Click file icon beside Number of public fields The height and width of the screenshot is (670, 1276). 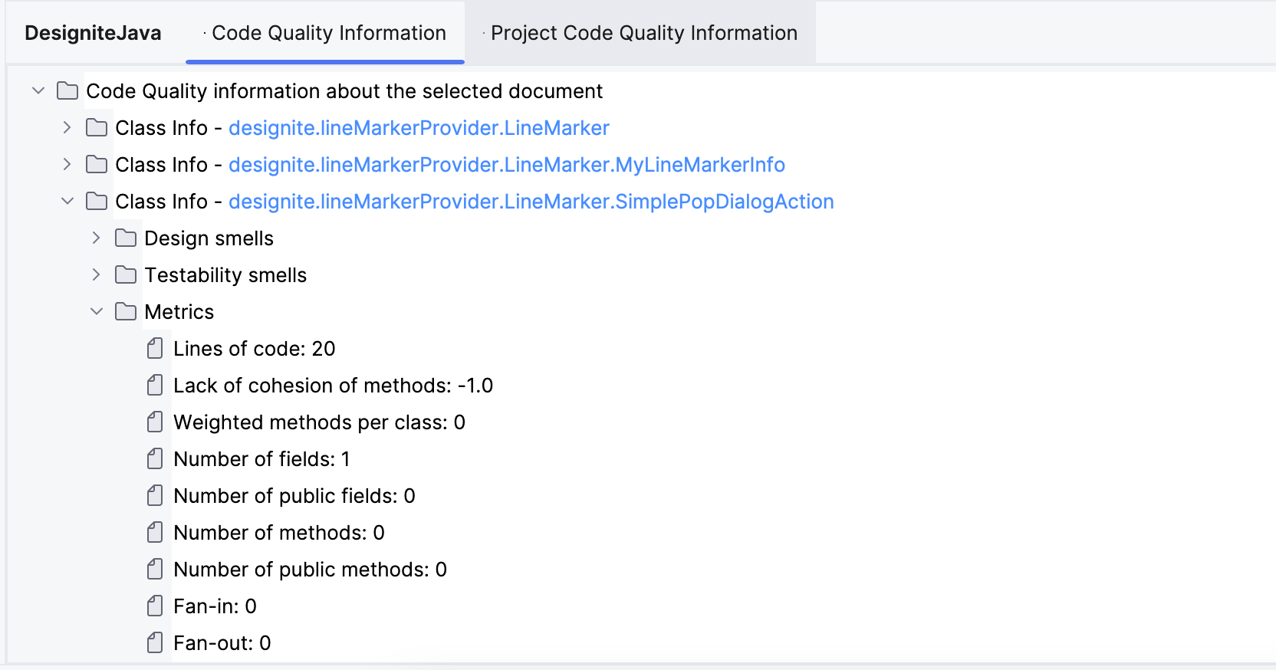pos(155,496)
